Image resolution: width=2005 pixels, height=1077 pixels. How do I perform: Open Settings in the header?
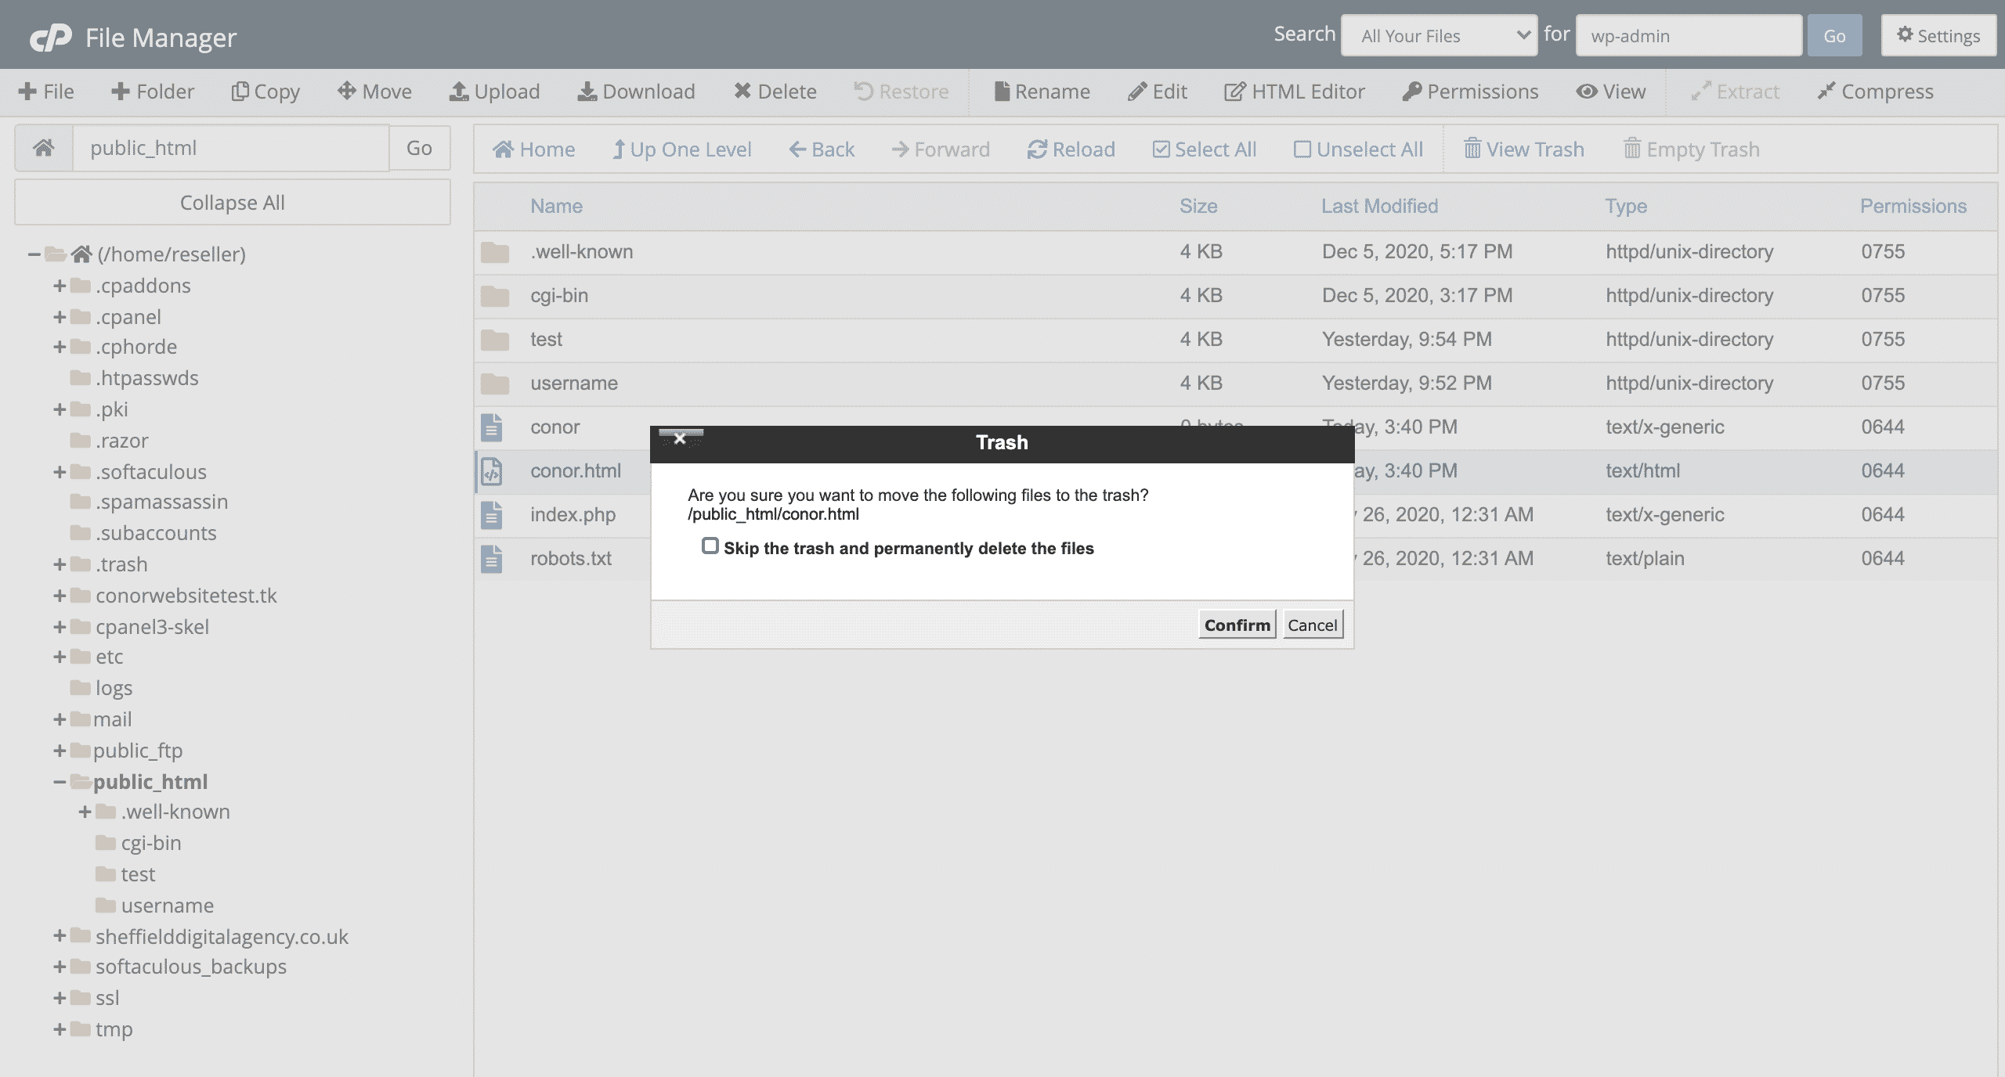pos(1938,35)
